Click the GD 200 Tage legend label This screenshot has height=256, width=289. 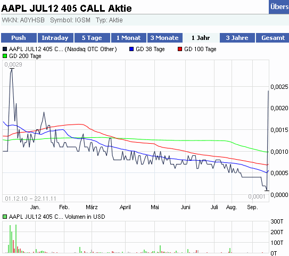pyautogui.click(x=25, y=56)
